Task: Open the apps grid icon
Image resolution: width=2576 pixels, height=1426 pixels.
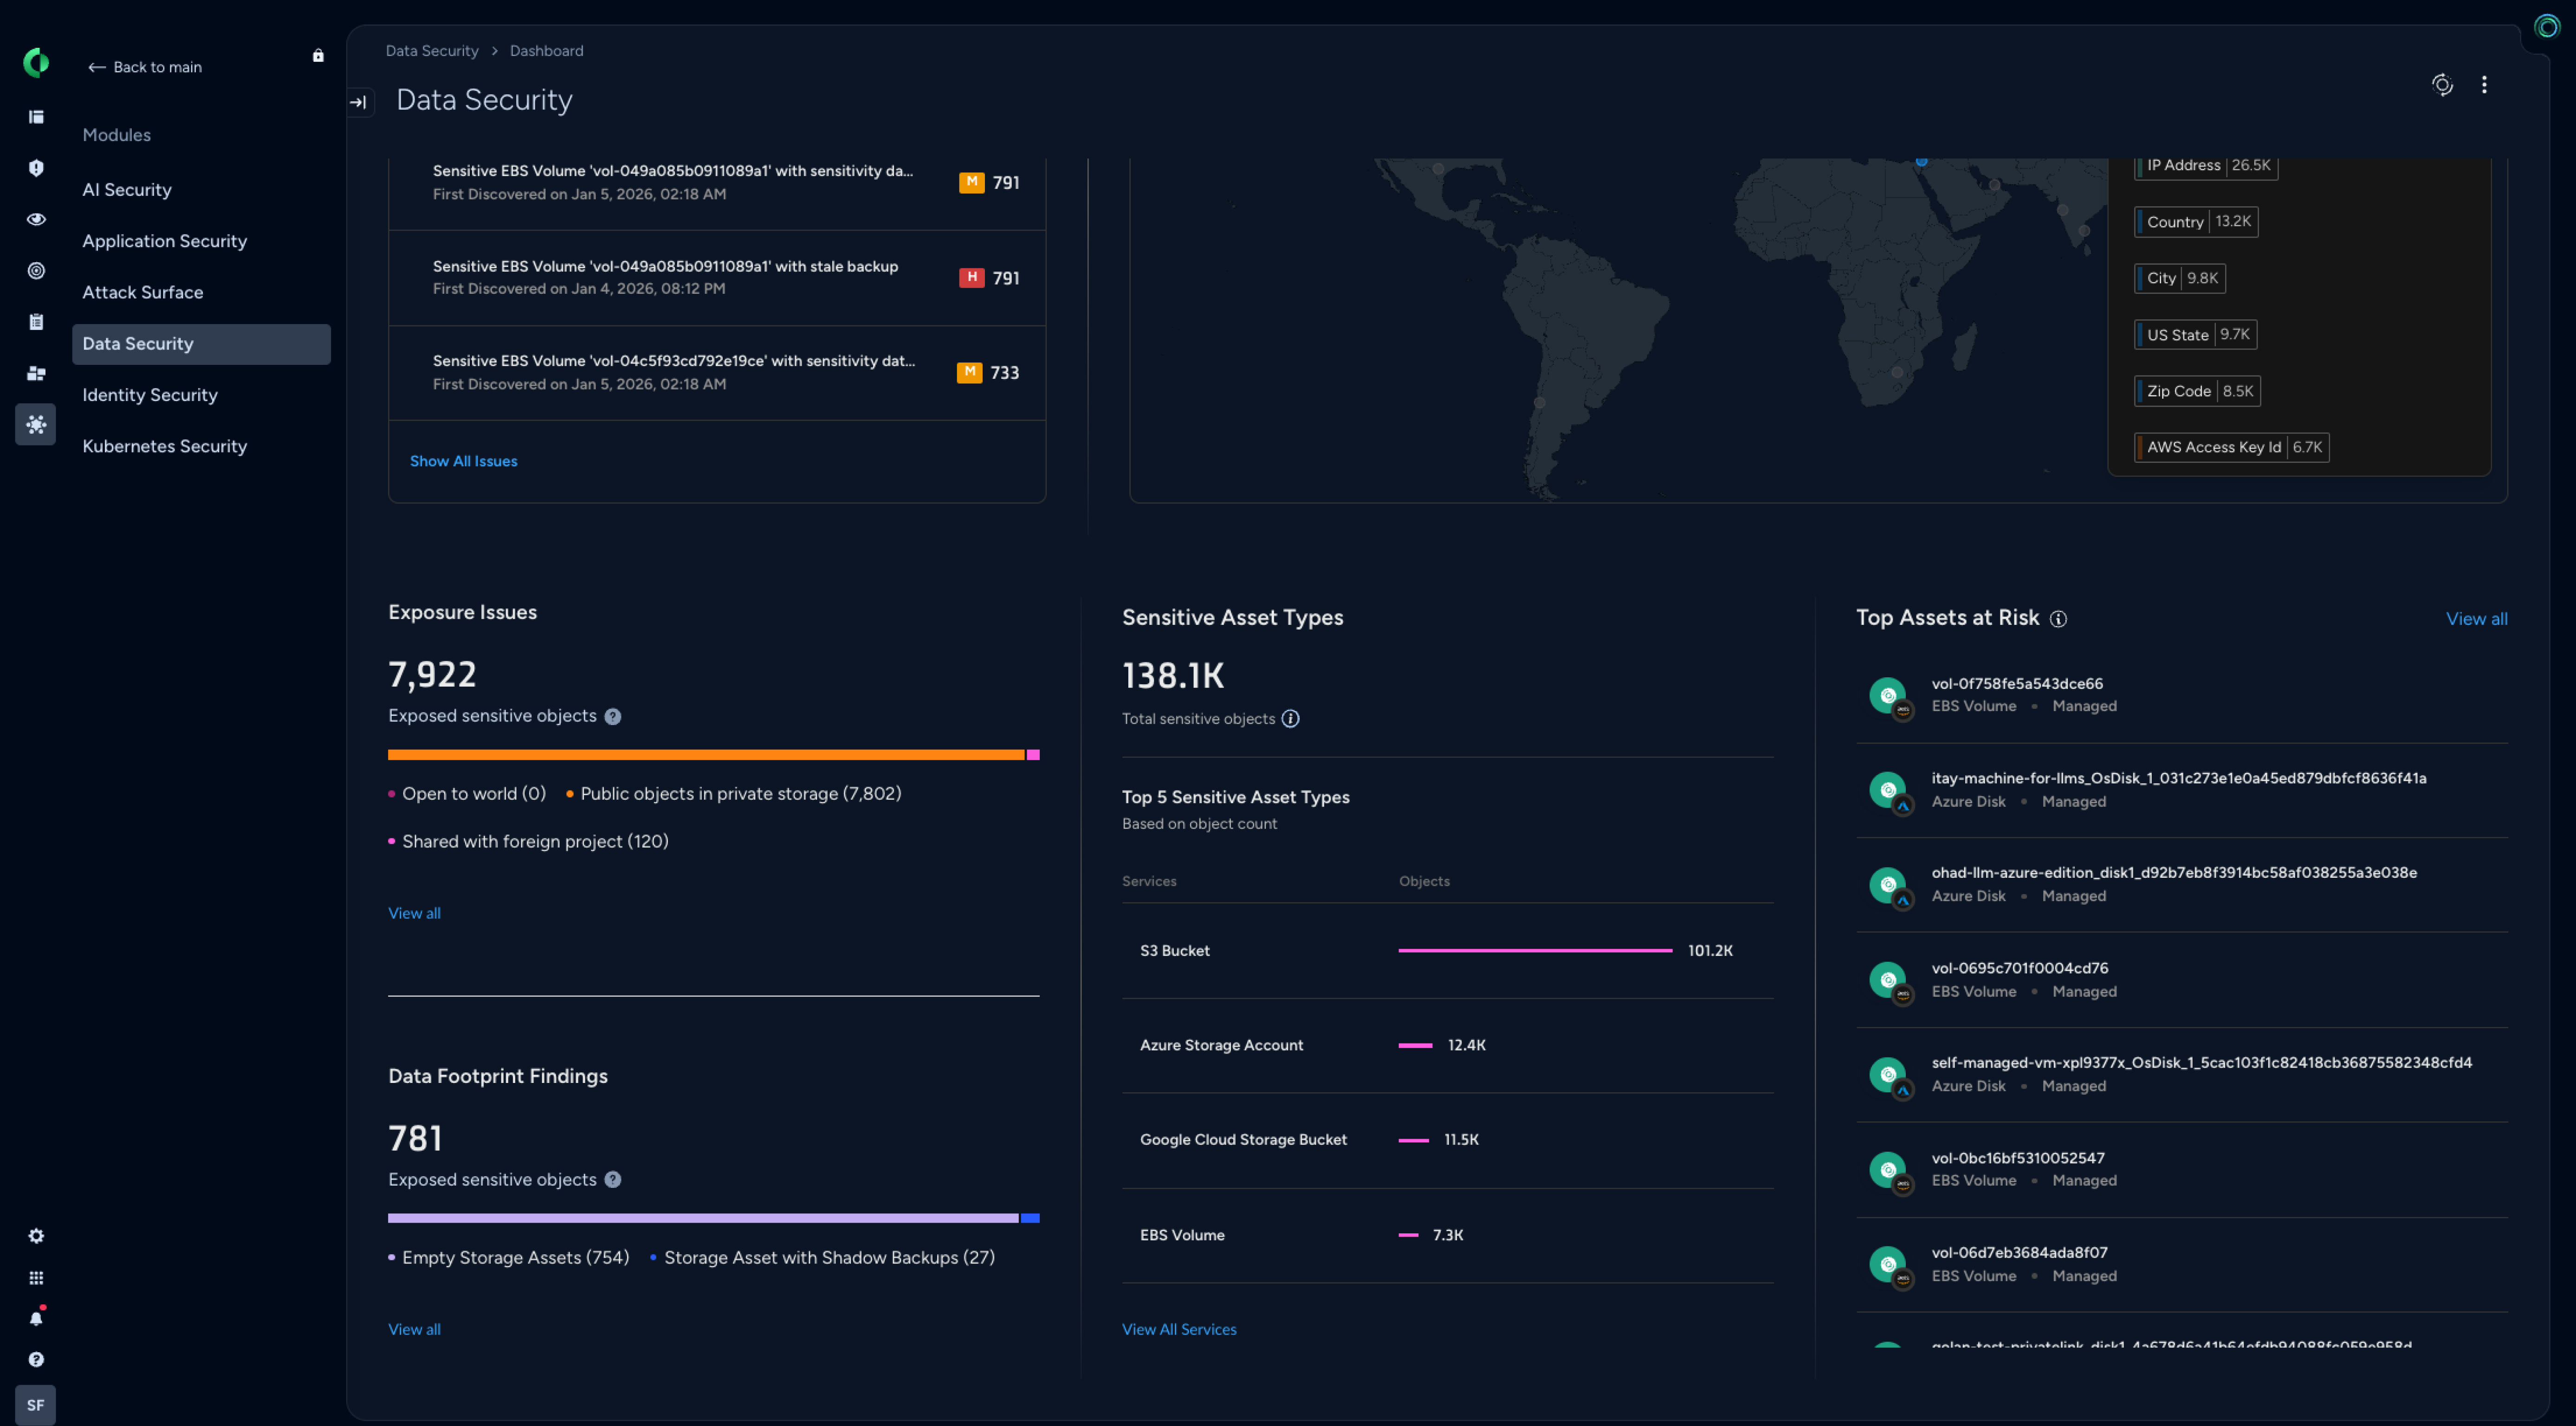Action: [x=36, y=1278]
